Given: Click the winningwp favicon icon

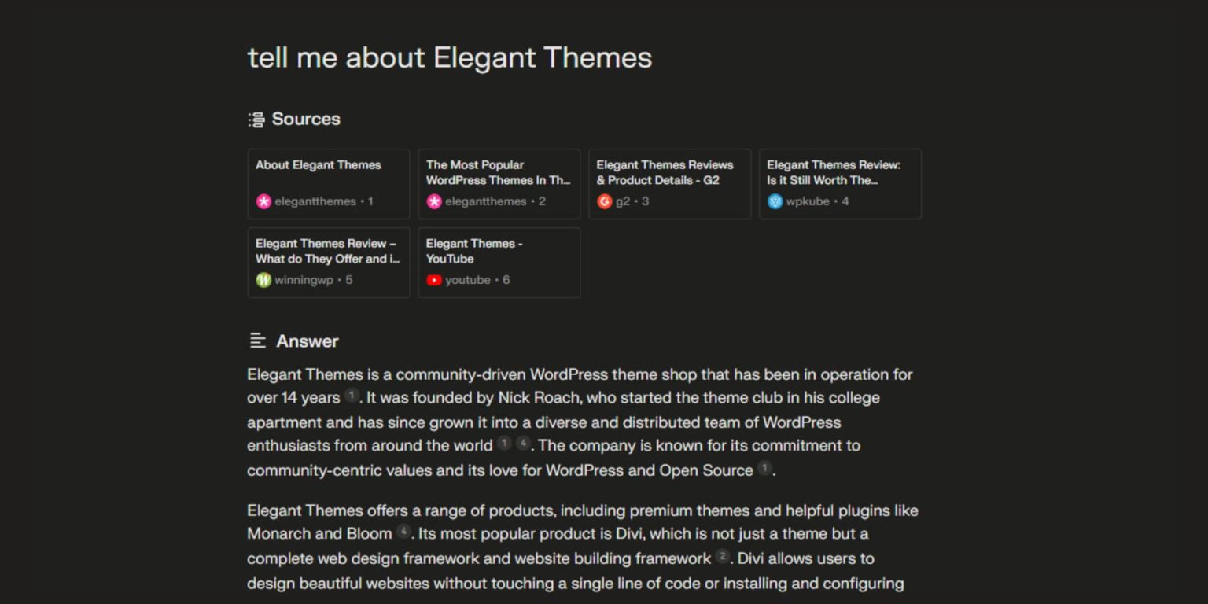Looking at the screenshot, I should point(263,280).
